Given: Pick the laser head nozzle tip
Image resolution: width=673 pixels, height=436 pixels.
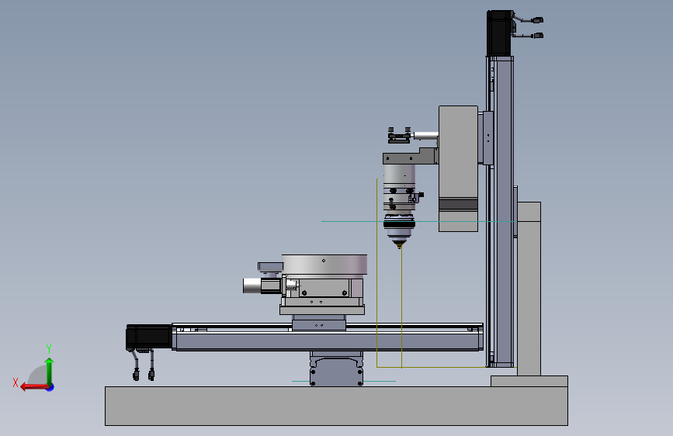Looking at the screenshot, I should [400, 245].
